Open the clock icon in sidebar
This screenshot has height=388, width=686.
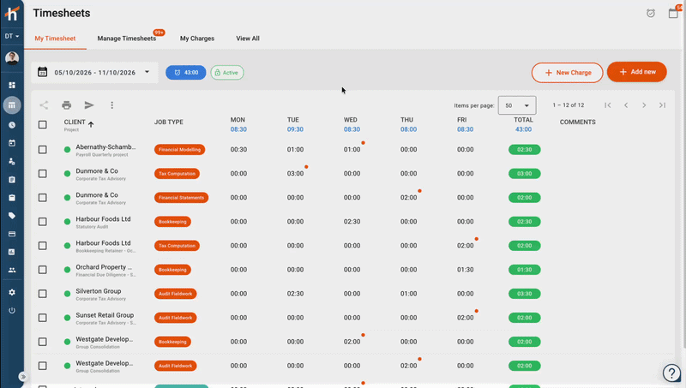(12, 125)
